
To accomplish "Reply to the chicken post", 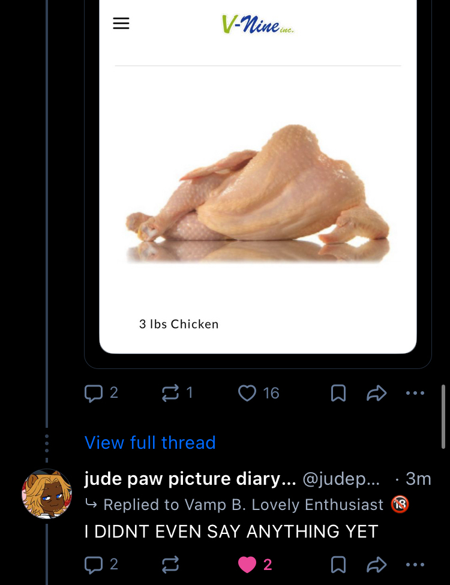I will tap(94, 393).
